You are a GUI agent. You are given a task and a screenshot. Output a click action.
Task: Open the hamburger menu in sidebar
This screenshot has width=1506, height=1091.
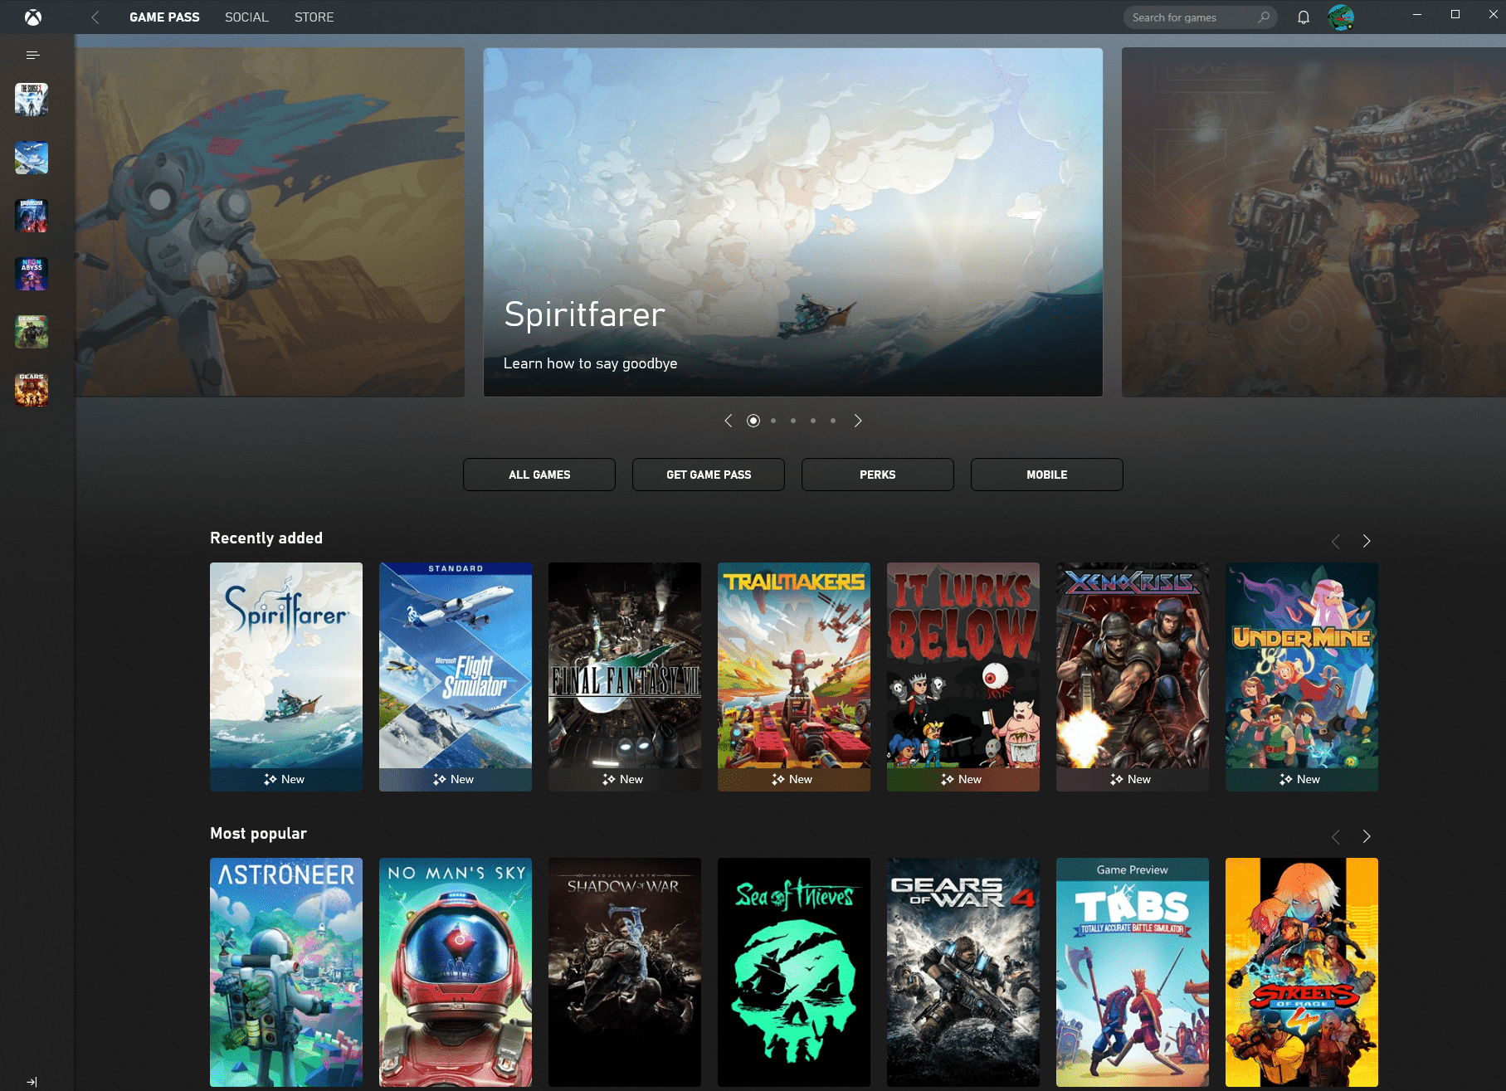(x=32, y=55)
